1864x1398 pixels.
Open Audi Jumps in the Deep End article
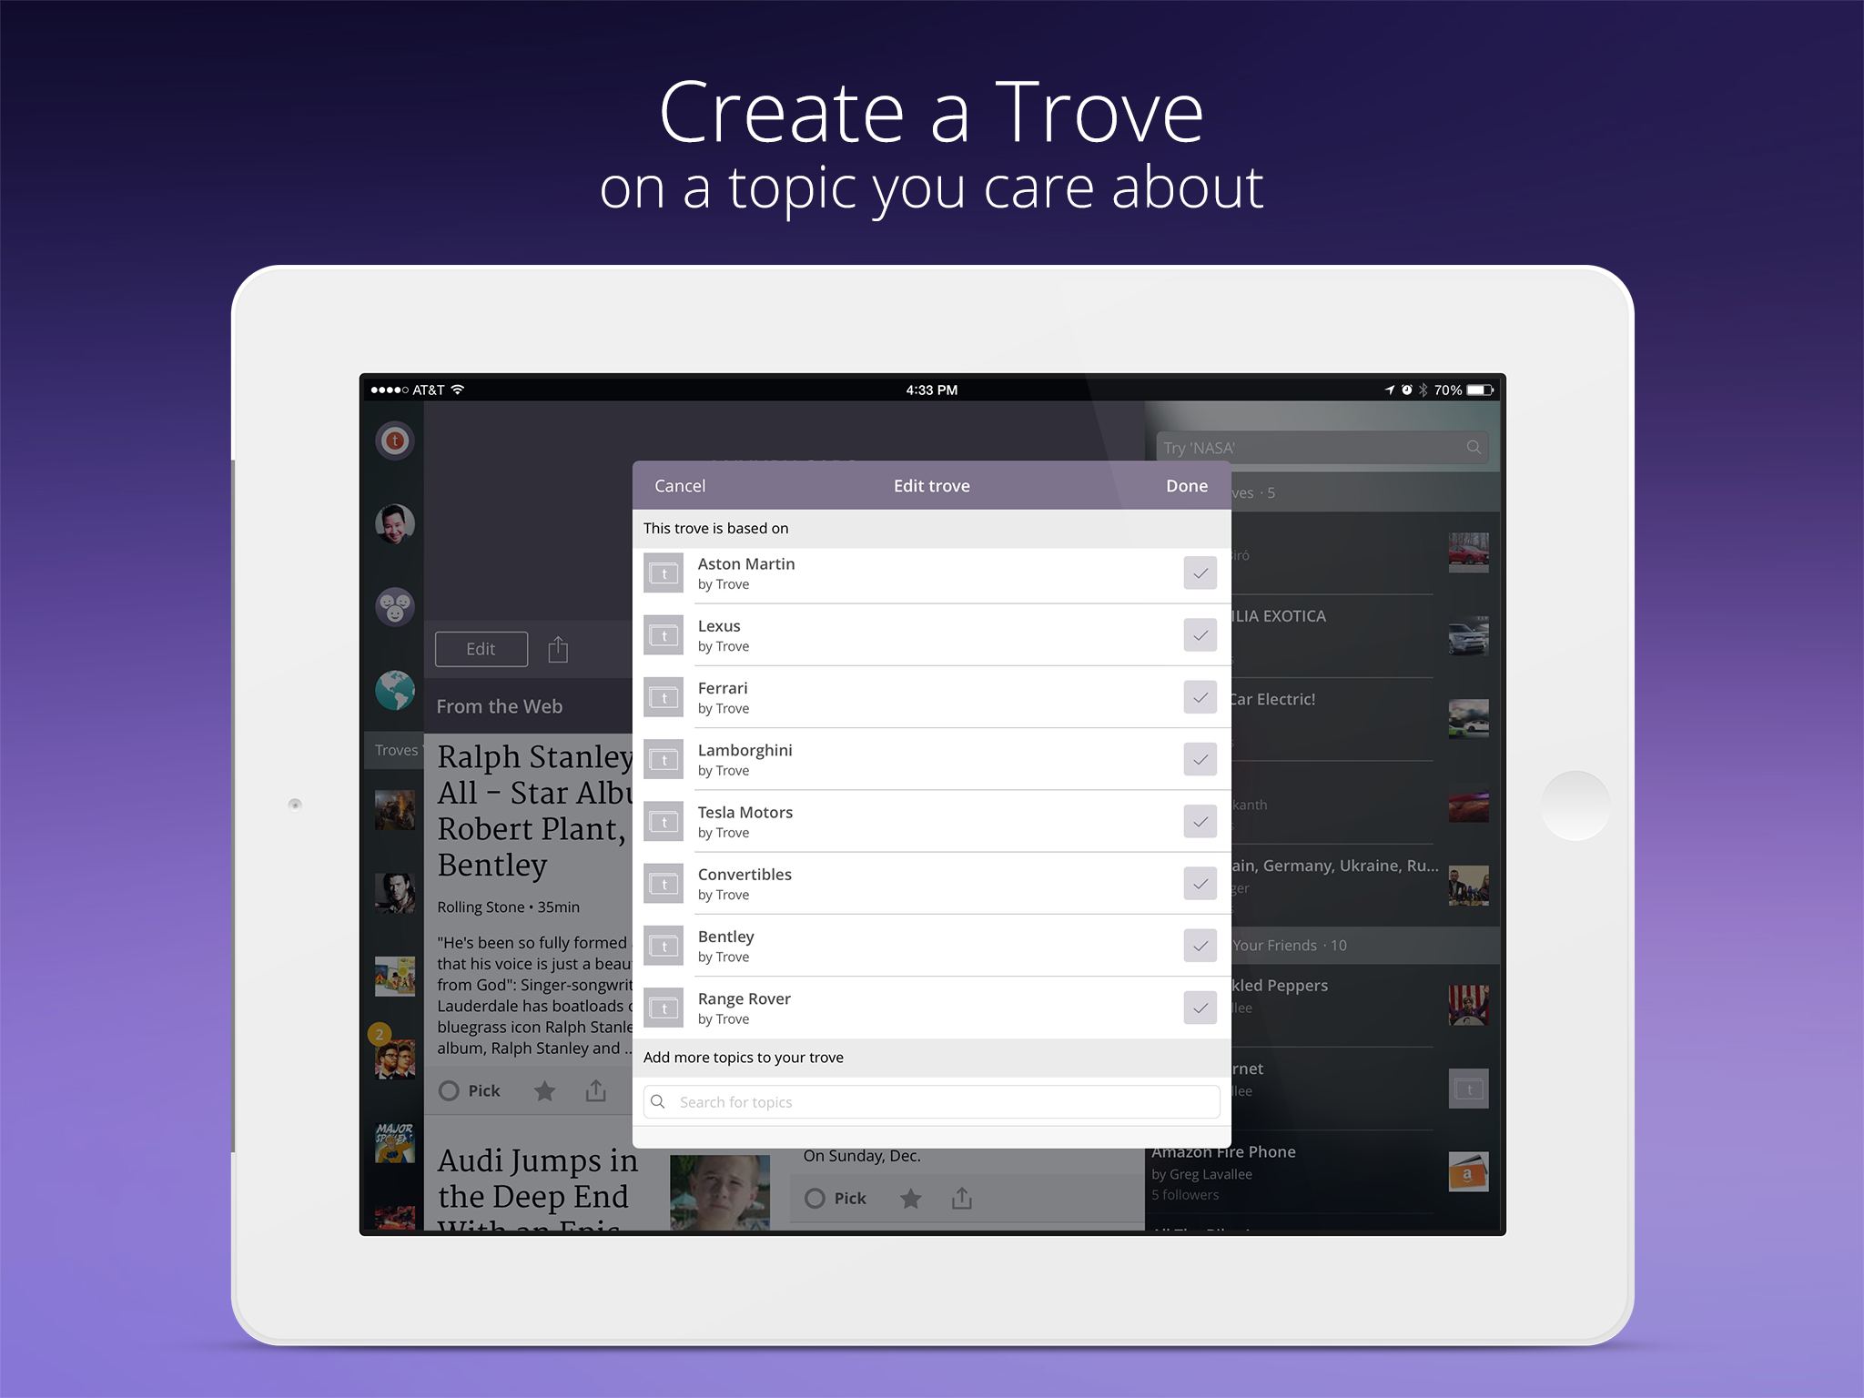coord(537,1190)
